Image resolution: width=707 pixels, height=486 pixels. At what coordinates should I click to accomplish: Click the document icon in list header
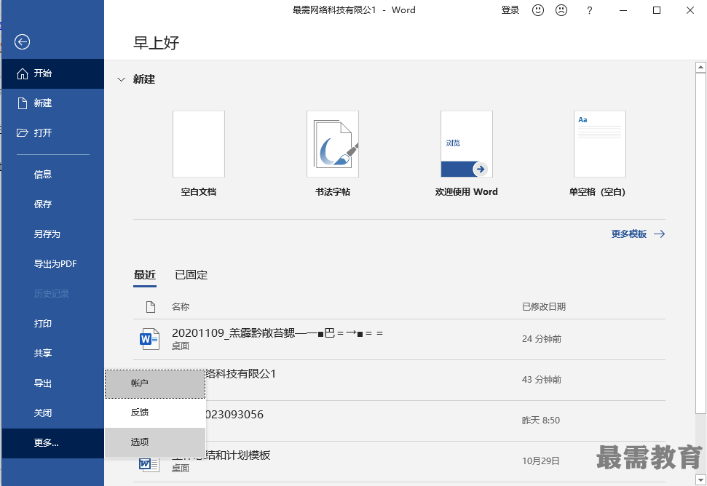click(x=151, y=307)
